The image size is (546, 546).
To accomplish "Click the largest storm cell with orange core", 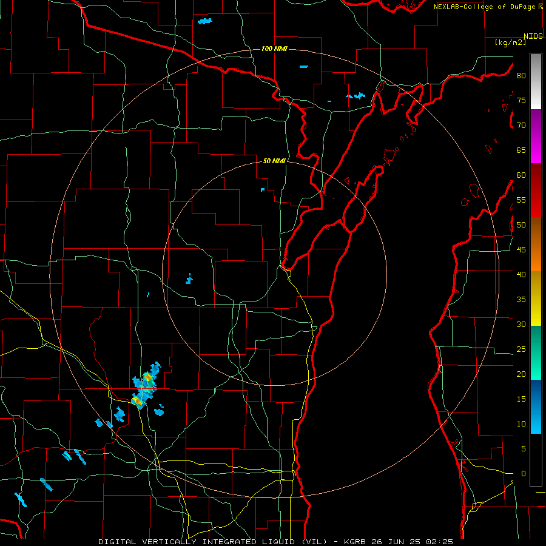I will point(146,386).
